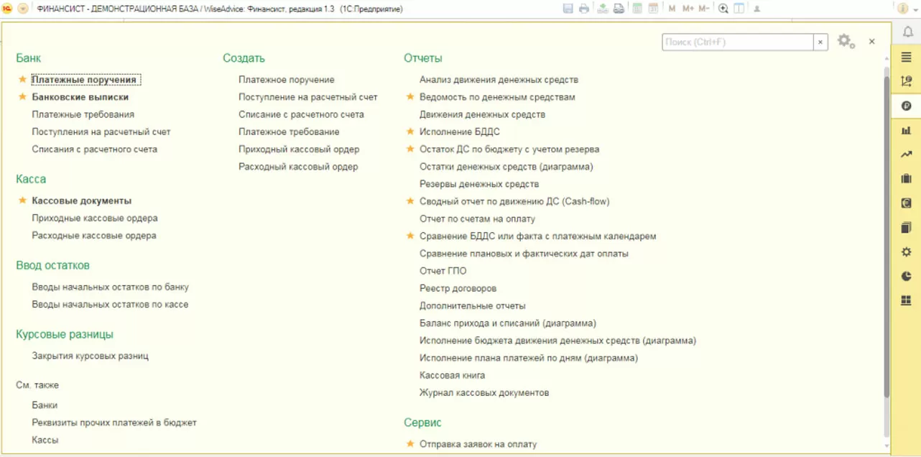Open Кассовые документы under Касса
The image size is (921, 457).
coord(82,201)
